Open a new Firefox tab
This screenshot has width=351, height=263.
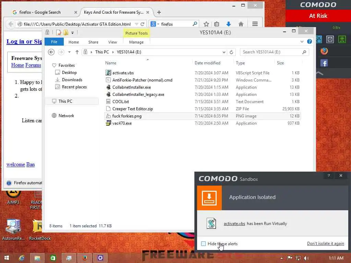click(159, 12)
